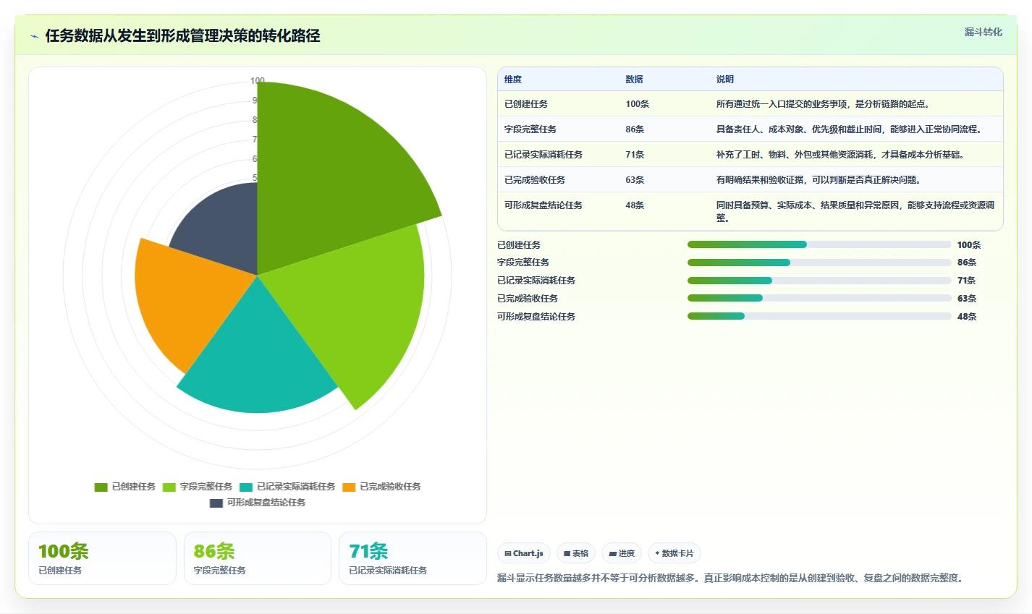Click the 48条 value beside its progress bar
Image resolution: width=1032 pixels, height=614 pixels.
[967, 317]
